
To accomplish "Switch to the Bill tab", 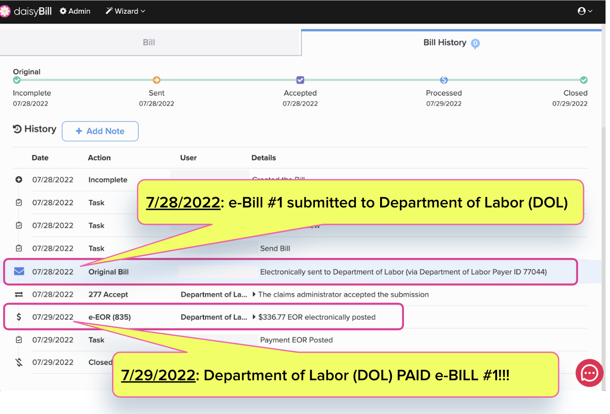I will [149, 42].
